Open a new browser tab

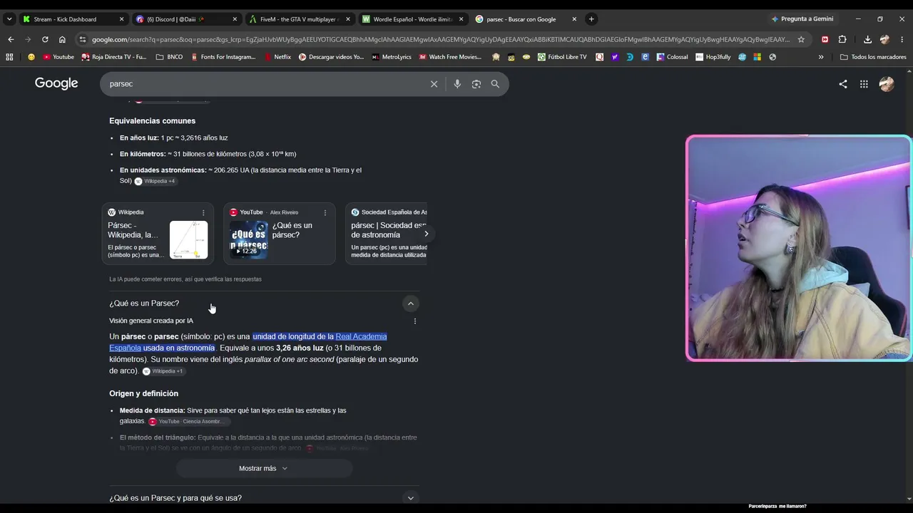click(x=591, y=19)
